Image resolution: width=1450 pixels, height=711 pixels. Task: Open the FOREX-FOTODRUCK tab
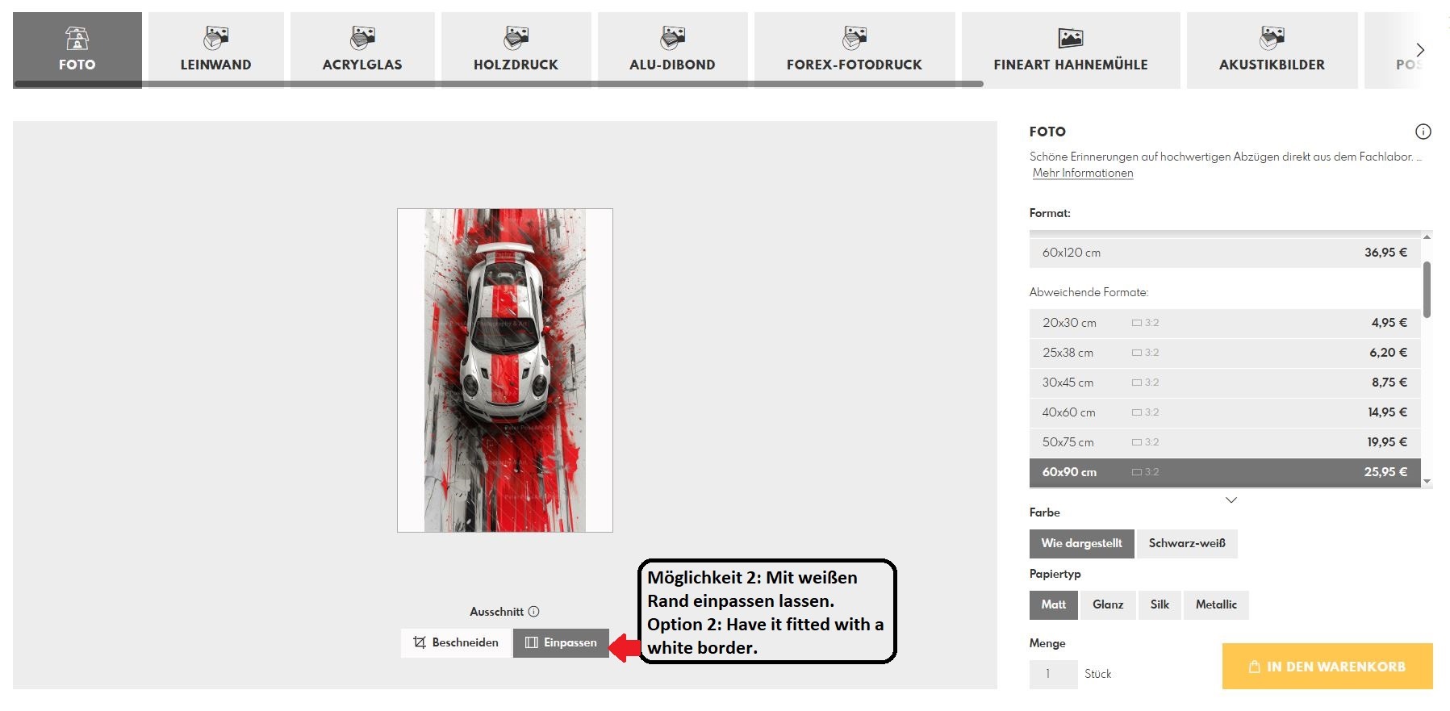tap(855, 50)
